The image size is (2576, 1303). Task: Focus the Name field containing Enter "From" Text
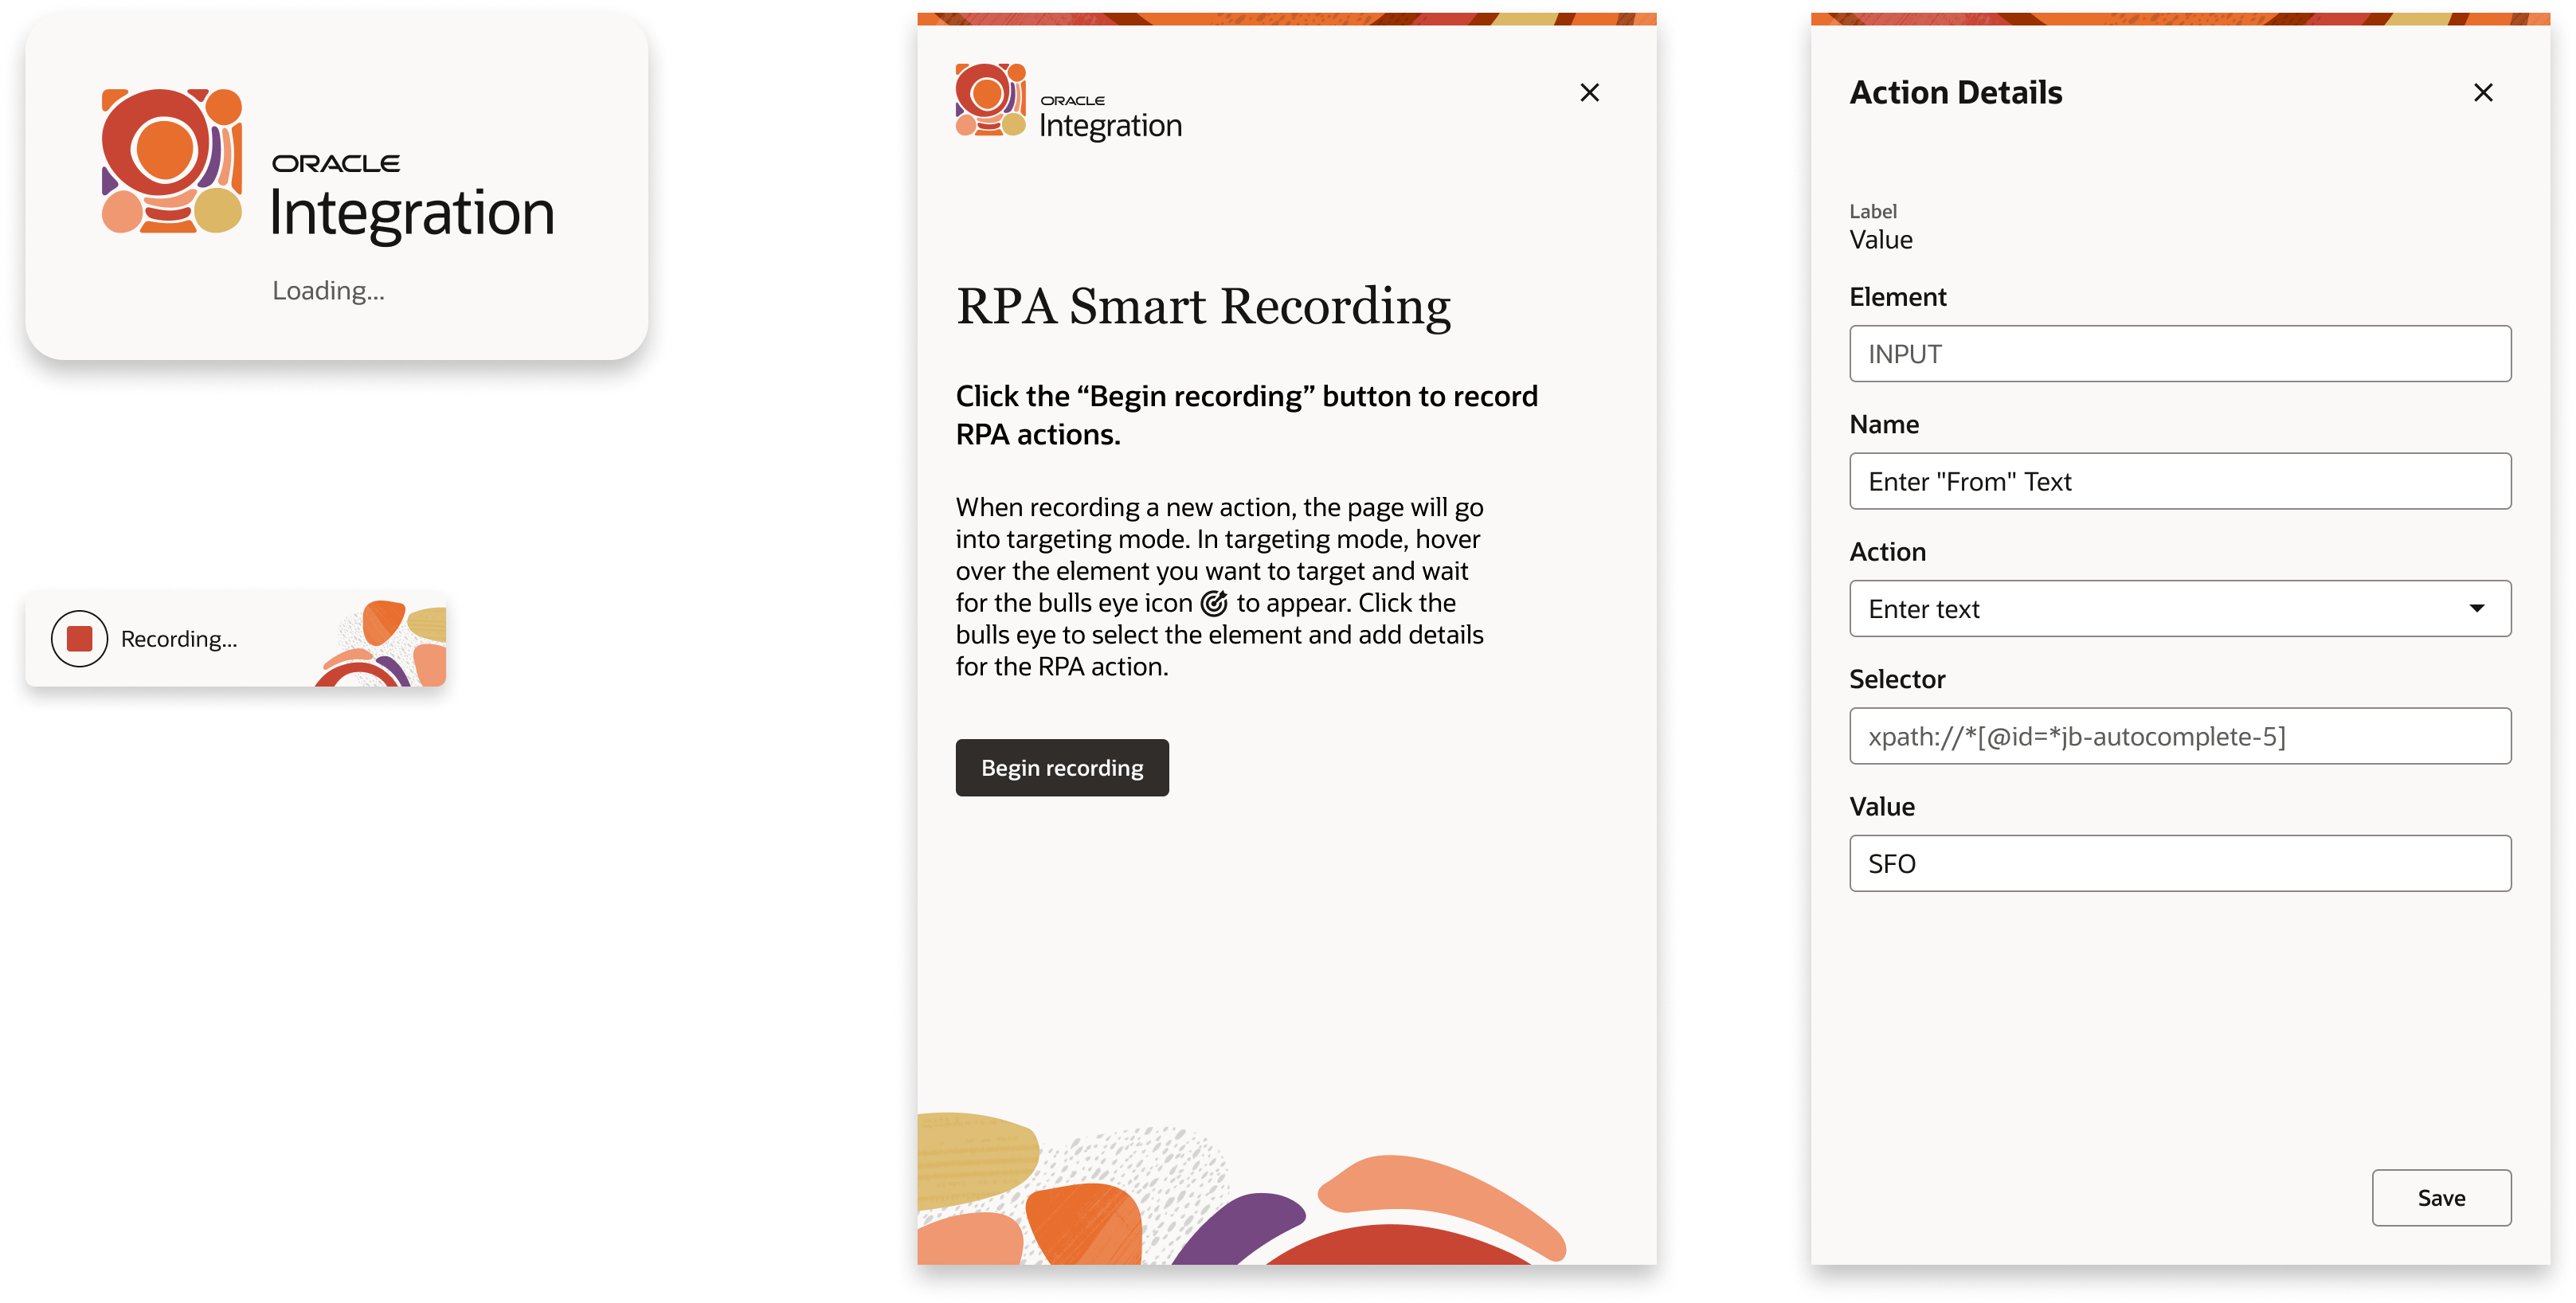tap(2179, 481)
